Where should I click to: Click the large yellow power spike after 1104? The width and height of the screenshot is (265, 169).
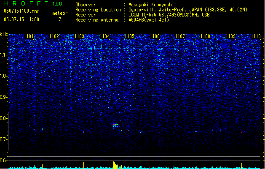(115, 165)
